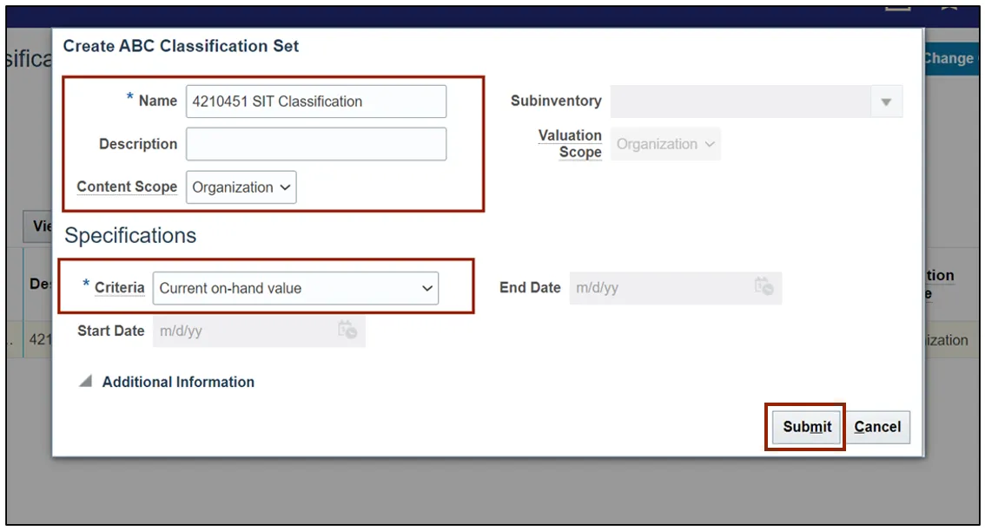Image resolution: width=985 pixels, height=531 pixels.
Task: Focus the Description text field
Action: pos(316,144)
